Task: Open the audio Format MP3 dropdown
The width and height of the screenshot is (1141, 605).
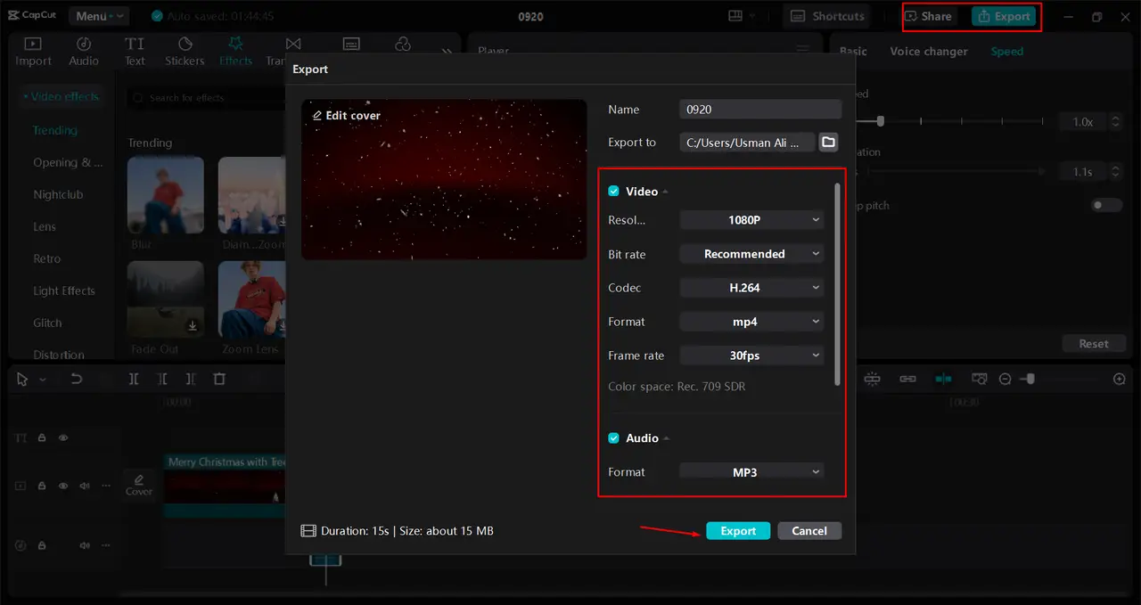Action: coord(751,472)
